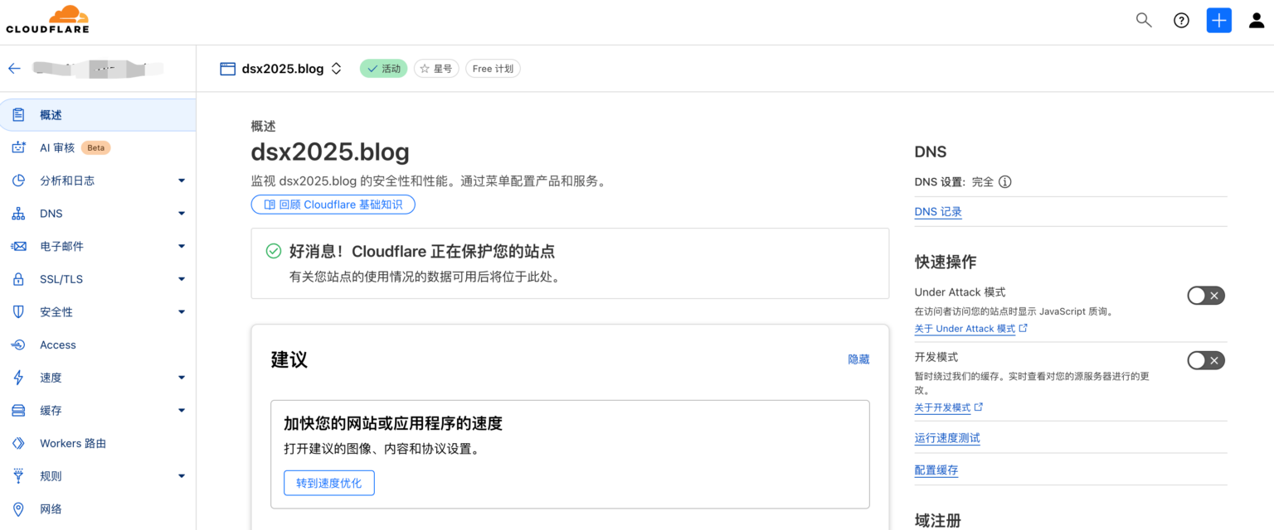Screen dimensions: 1274x530
Task: Click the 电子邮件 sidebar icon
Action: 18,246
